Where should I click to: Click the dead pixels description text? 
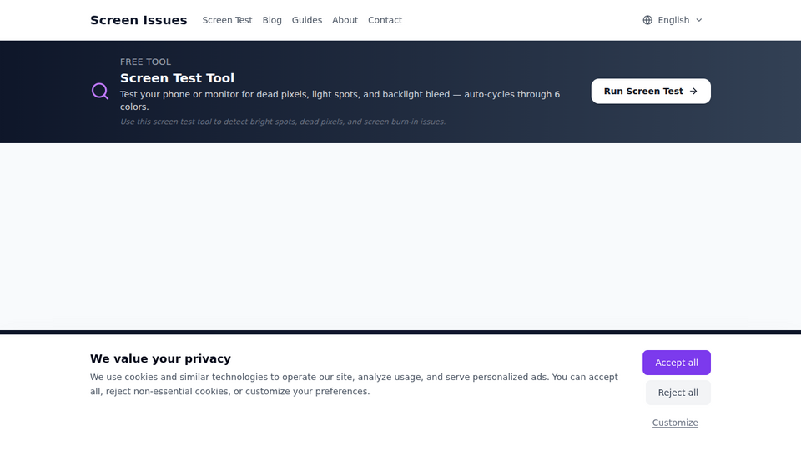(340, 101)
